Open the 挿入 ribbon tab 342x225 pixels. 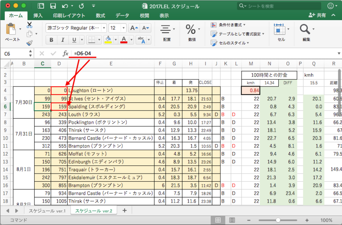pyautogui.click(x=38, y=15)
